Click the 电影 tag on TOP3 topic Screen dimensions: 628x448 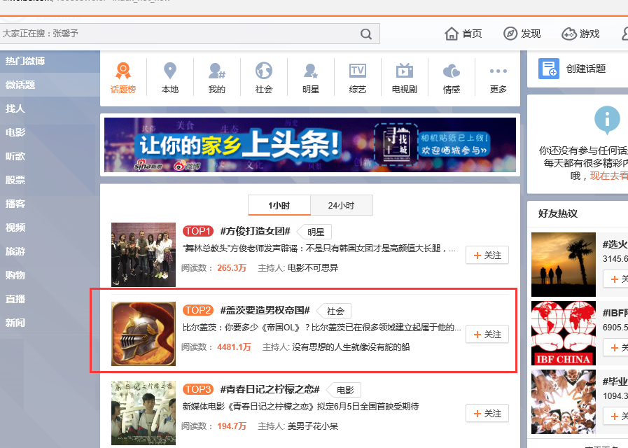[x=345, y=390]
